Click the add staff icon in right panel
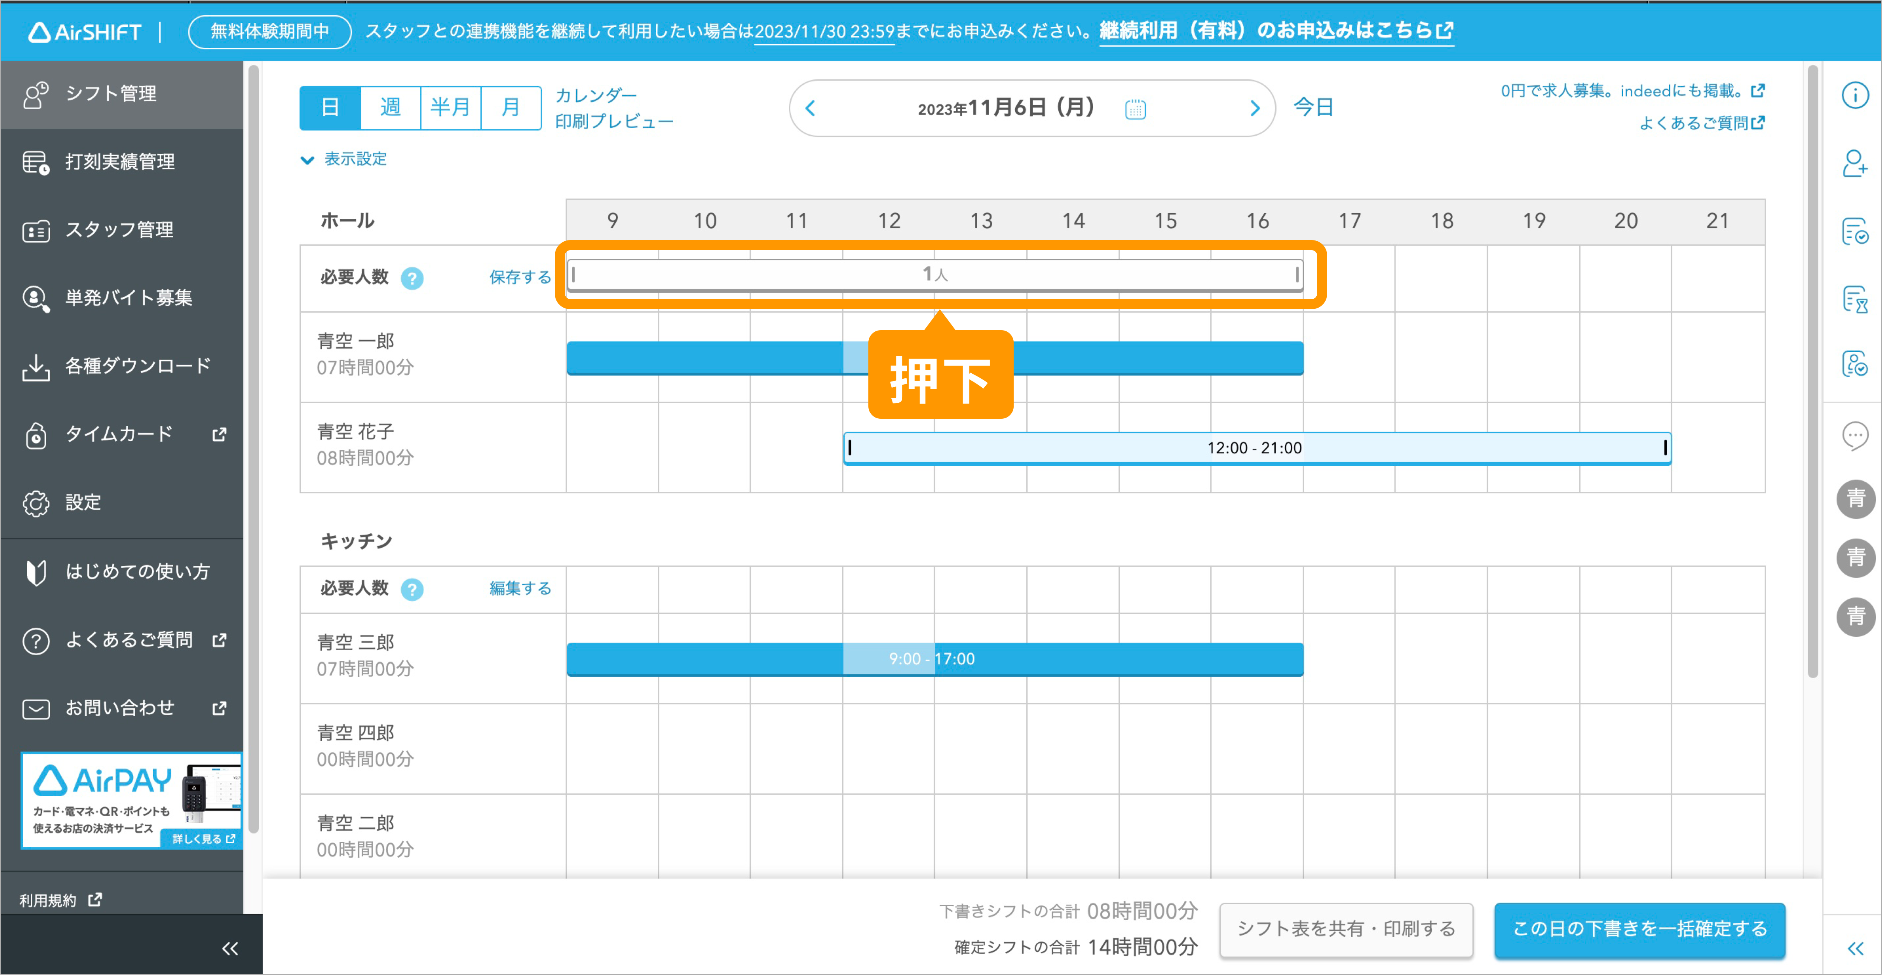This screenshot has width=1882, height=975. click(1855, 164)
